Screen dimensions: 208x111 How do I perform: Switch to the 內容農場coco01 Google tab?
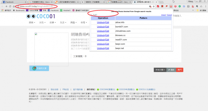[119, 2]
